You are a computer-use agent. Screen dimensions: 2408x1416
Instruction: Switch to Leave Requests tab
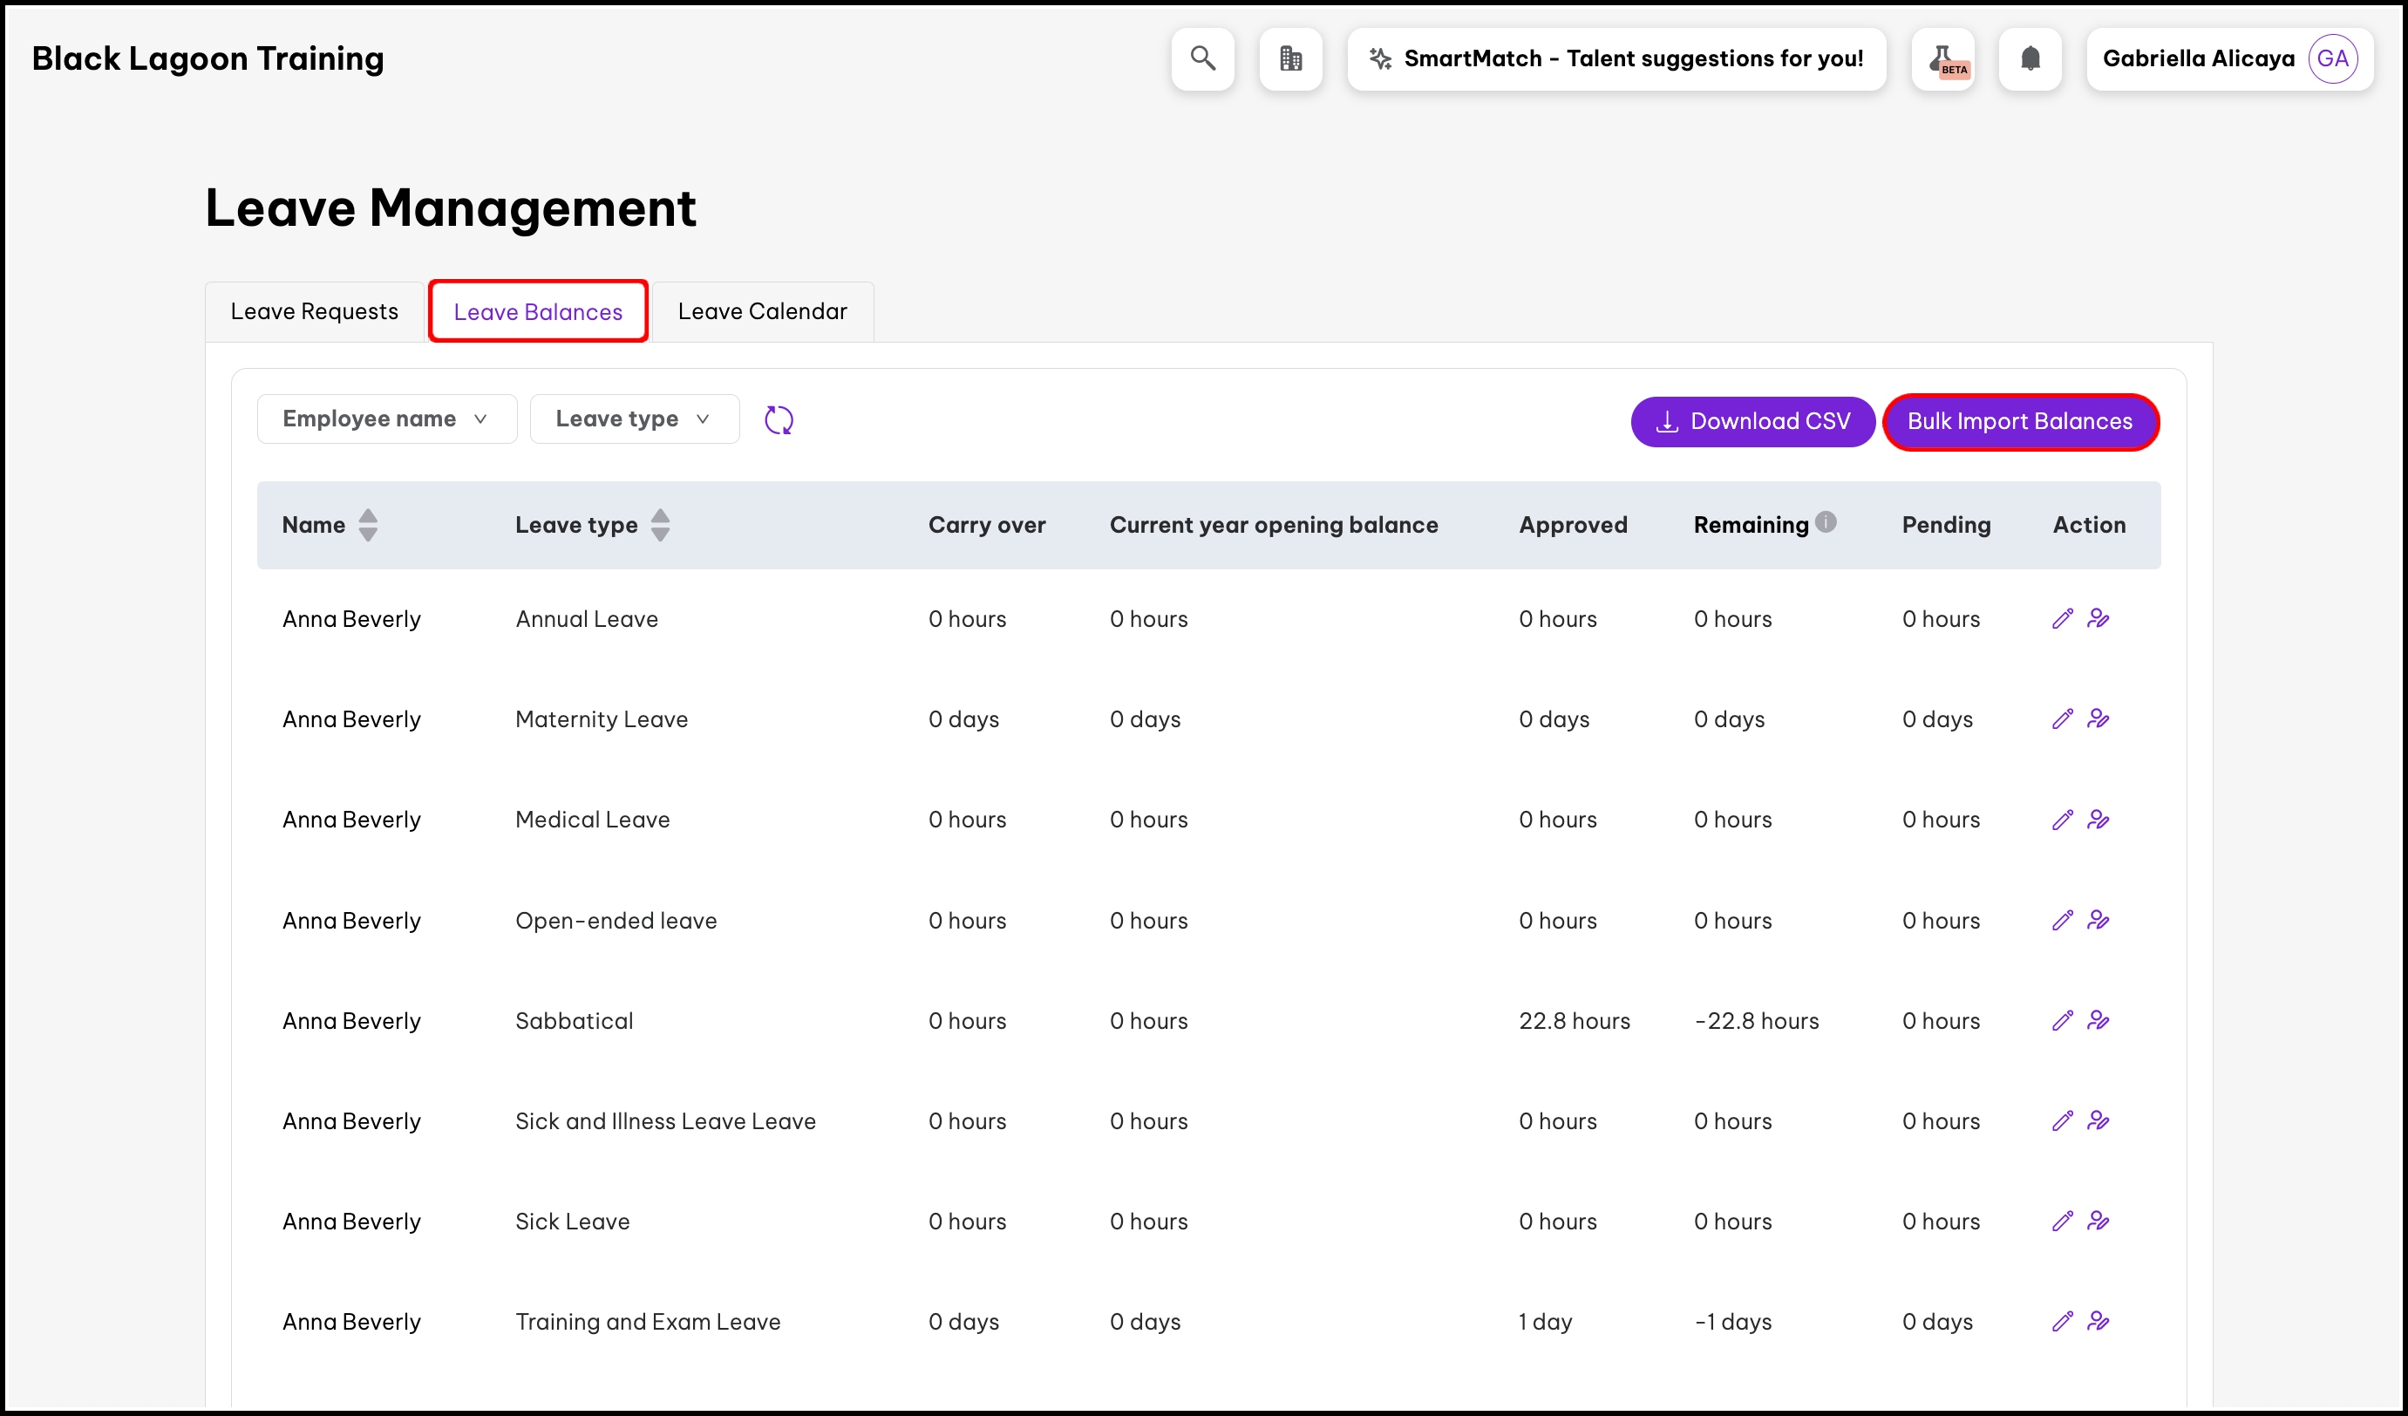pos(315,311)
